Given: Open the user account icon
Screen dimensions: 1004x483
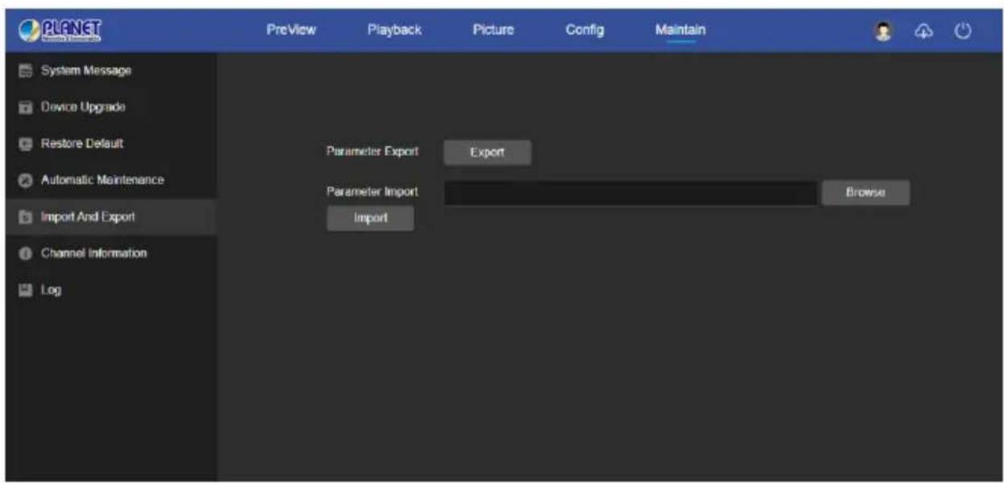Looking at the screenshot, I should click(885, 31).
